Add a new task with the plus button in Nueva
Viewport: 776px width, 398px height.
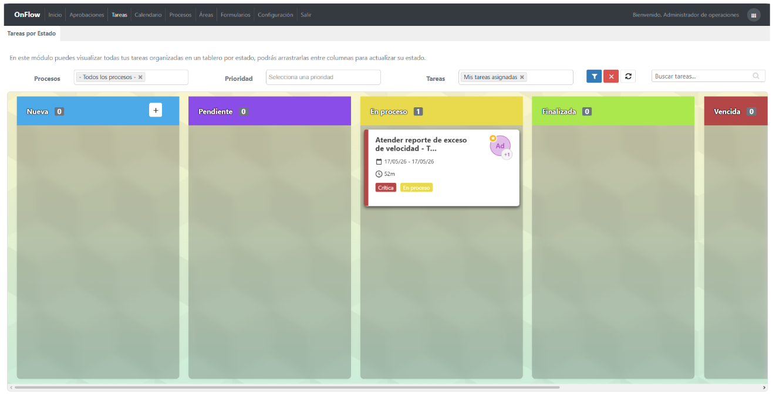(x=156, y=110)
